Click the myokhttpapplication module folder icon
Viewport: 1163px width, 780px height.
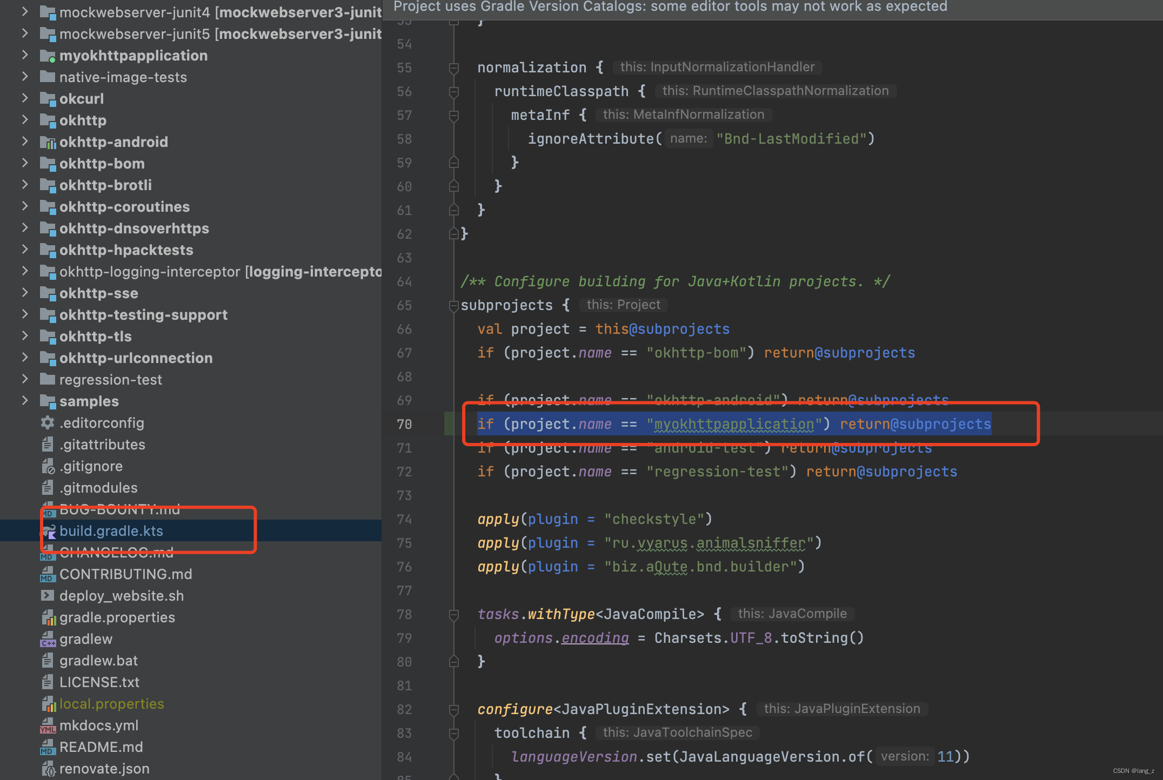pos(48,56)
